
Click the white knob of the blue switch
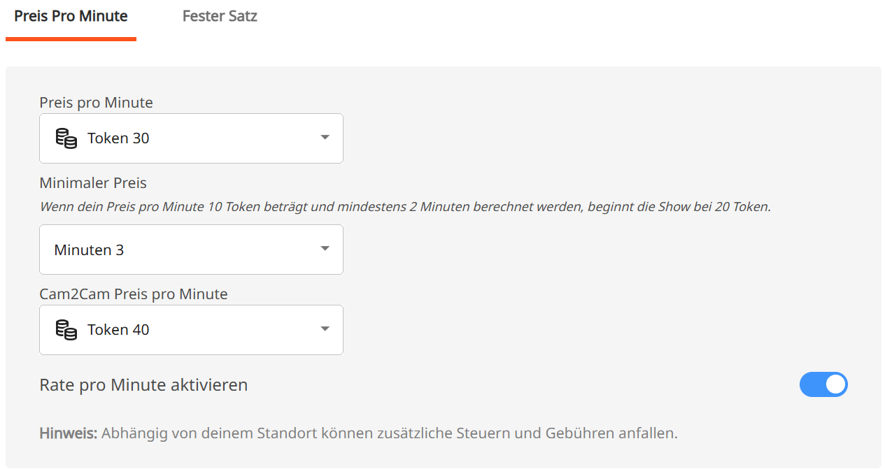click(x=835, y=384)
